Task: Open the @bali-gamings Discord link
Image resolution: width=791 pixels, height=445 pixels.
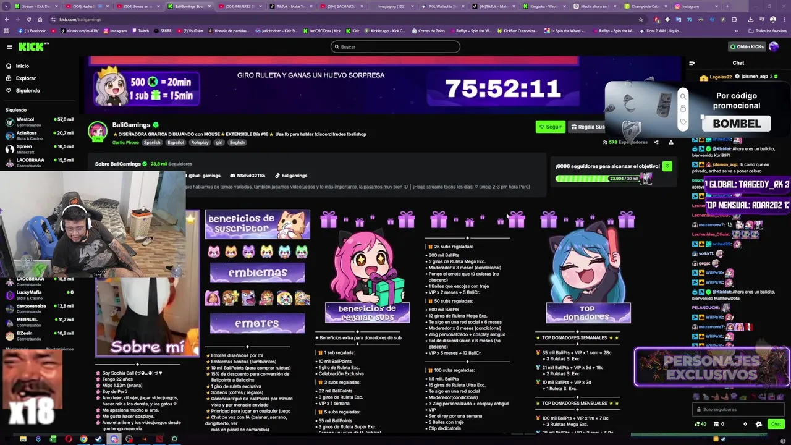Action: tap(203, 176)
